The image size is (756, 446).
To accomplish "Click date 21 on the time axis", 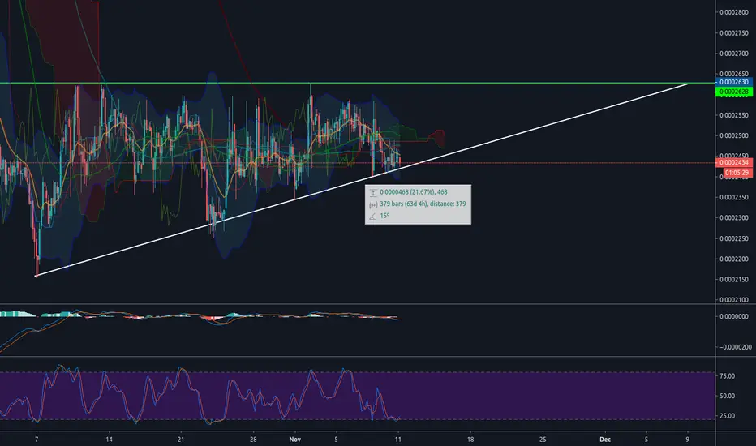I will click(x=181, y=440).
